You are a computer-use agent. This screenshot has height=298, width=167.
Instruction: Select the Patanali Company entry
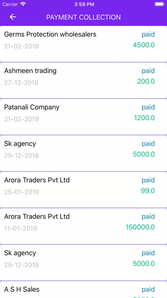[x=84, y=117]
